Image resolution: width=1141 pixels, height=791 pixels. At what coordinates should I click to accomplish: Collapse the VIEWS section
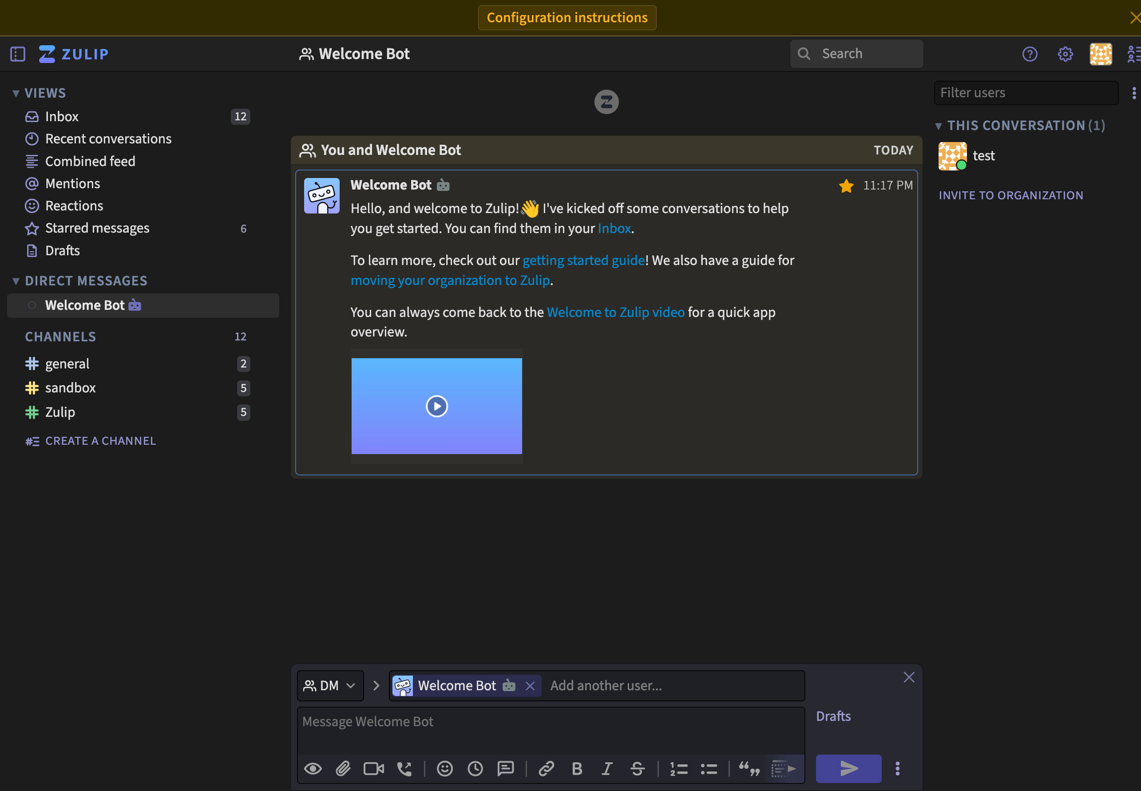coord(16,93)
